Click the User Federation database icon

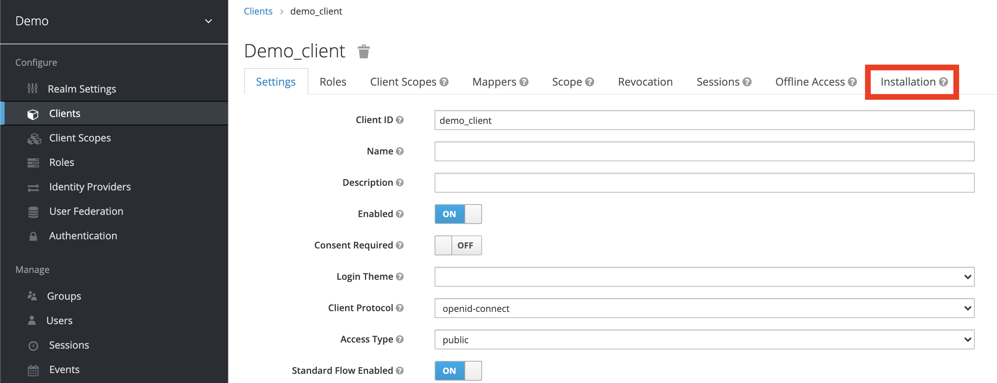click(33, 212)
